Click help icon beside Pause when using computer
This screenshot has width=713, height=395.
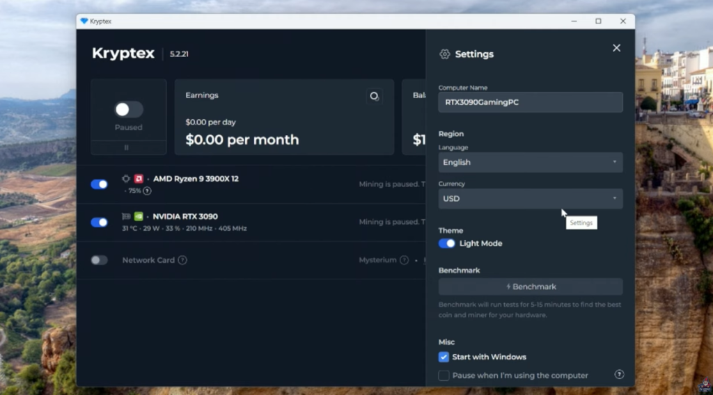click(x=619, y=375)
